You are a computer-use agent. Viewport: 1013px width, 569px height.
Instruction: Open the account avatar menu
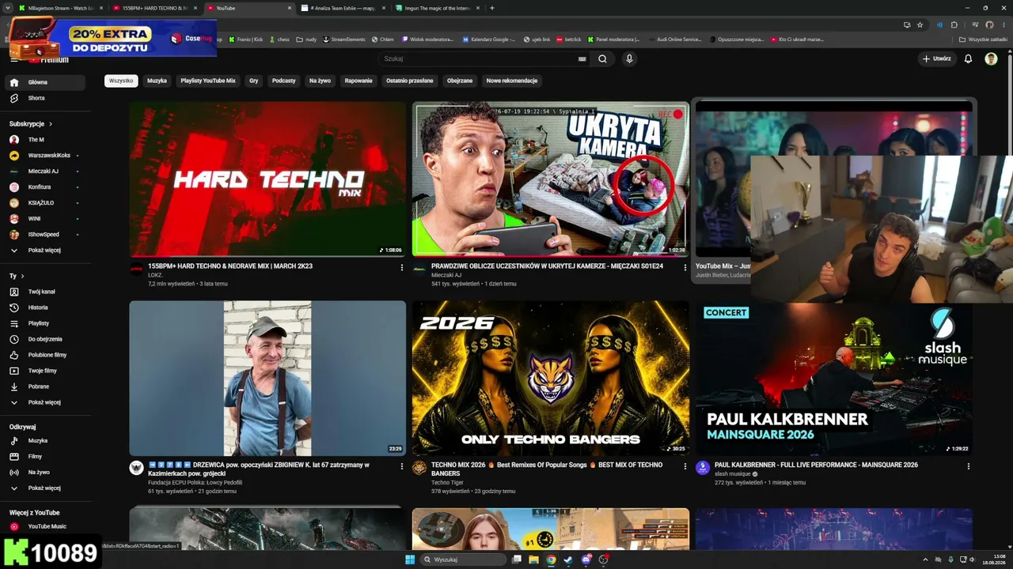click(x=991, y=58)
